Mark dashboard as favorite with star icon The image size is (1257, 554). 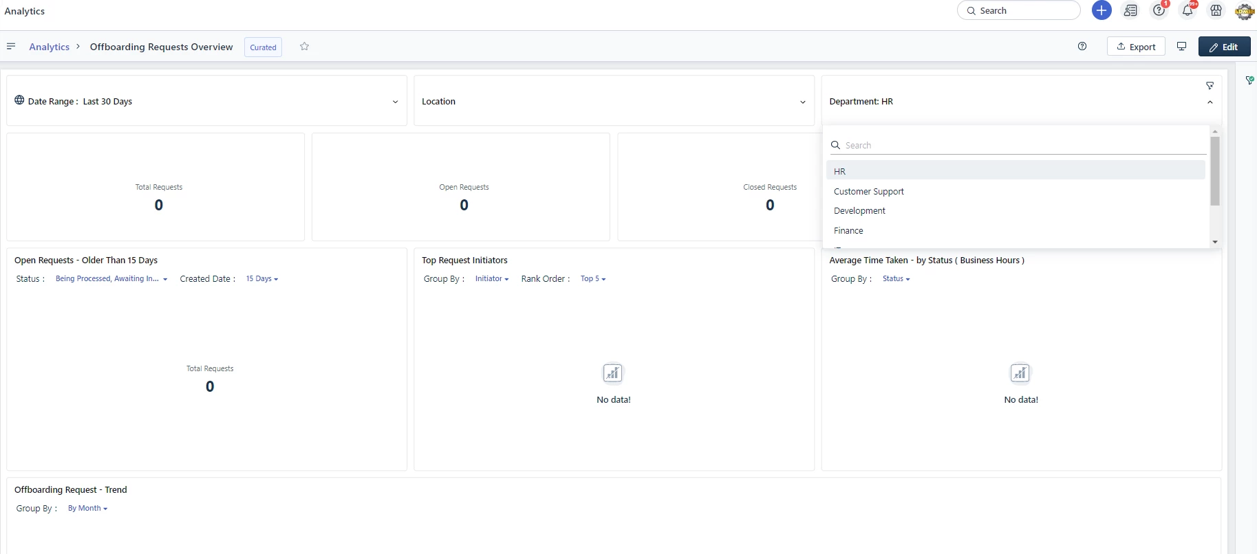[304, 47]
